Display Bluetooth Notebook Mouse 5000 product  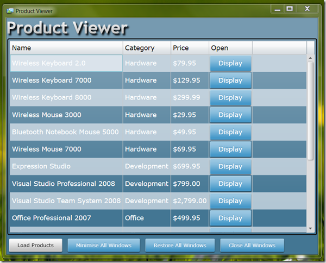click(x=230, y=132)
